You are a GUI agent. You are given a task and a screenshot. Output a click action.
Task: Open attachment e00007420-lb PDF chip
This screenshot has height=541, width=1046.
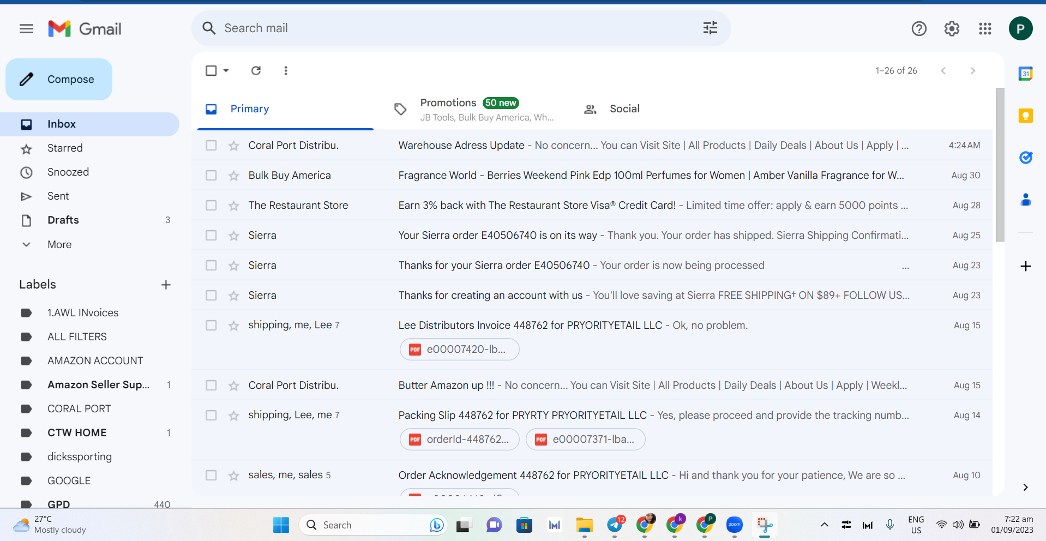(x=459, y=350)
